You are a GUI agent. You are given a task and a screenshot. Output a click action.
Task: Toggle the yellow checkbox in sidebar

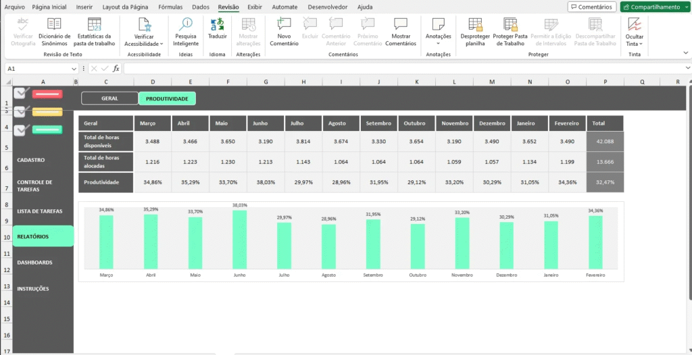(x=20, y=111)
